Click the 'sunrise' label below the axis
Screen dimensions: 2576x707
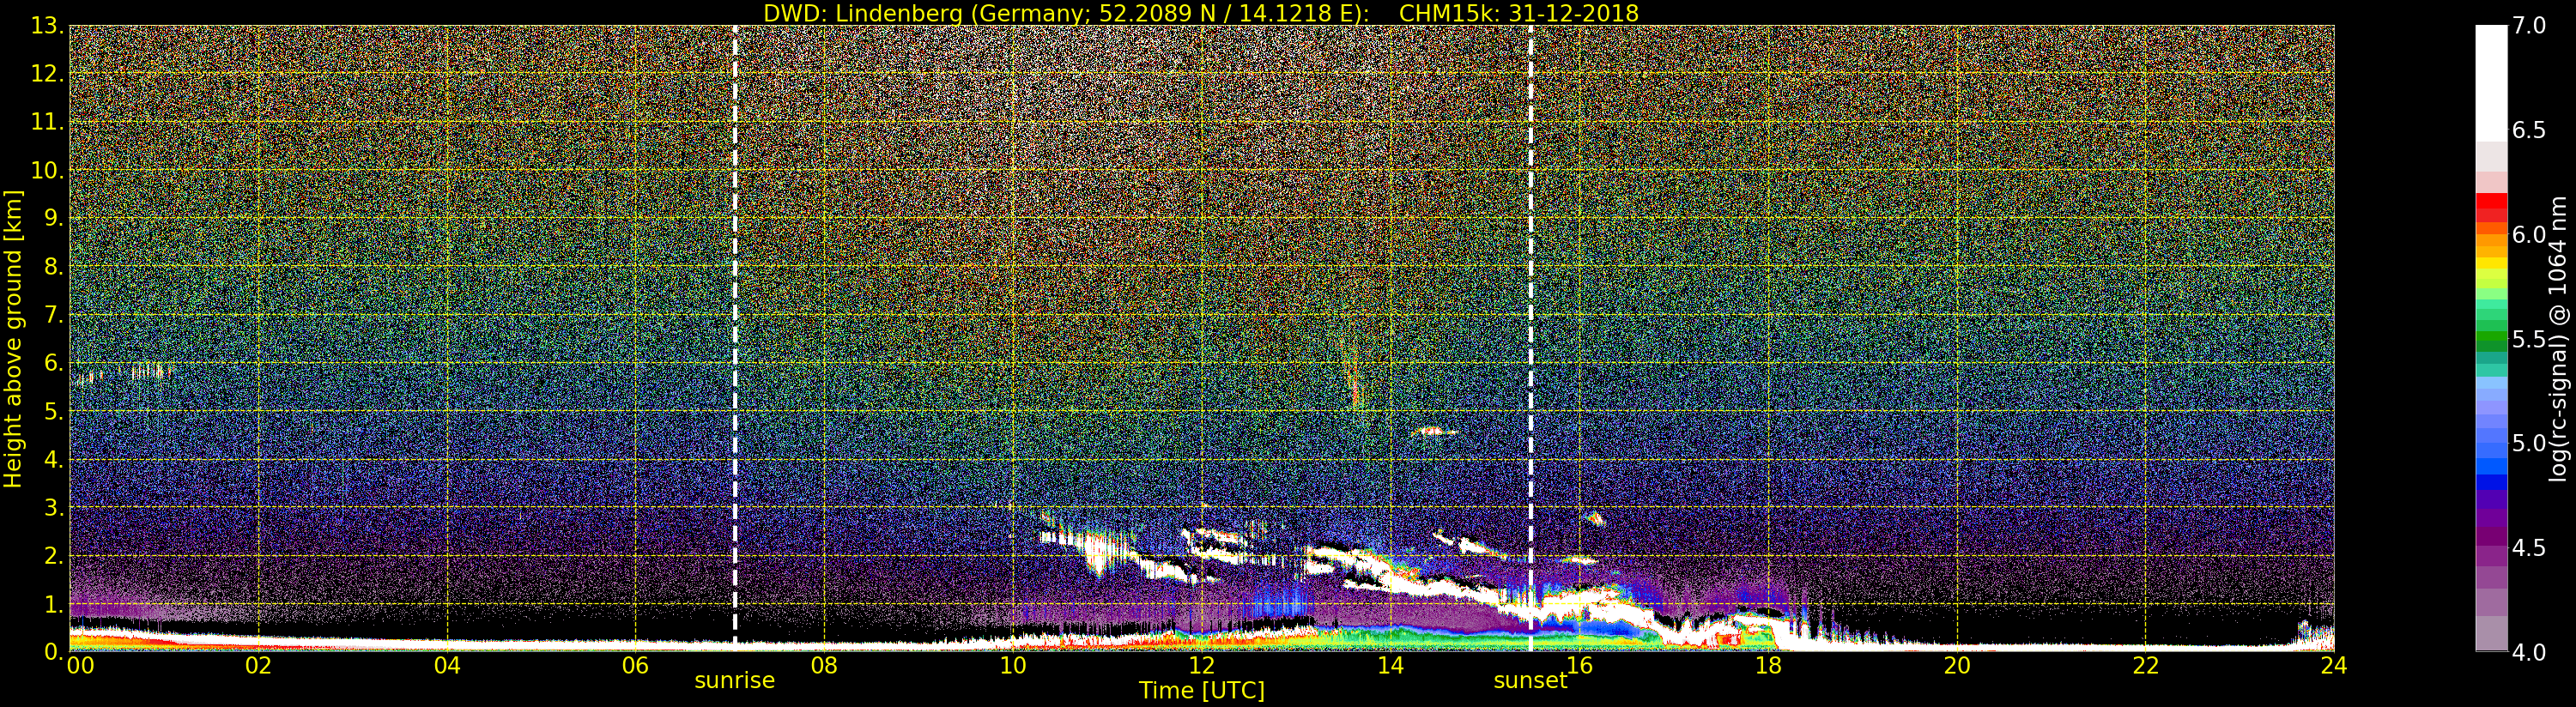[735, 680]
